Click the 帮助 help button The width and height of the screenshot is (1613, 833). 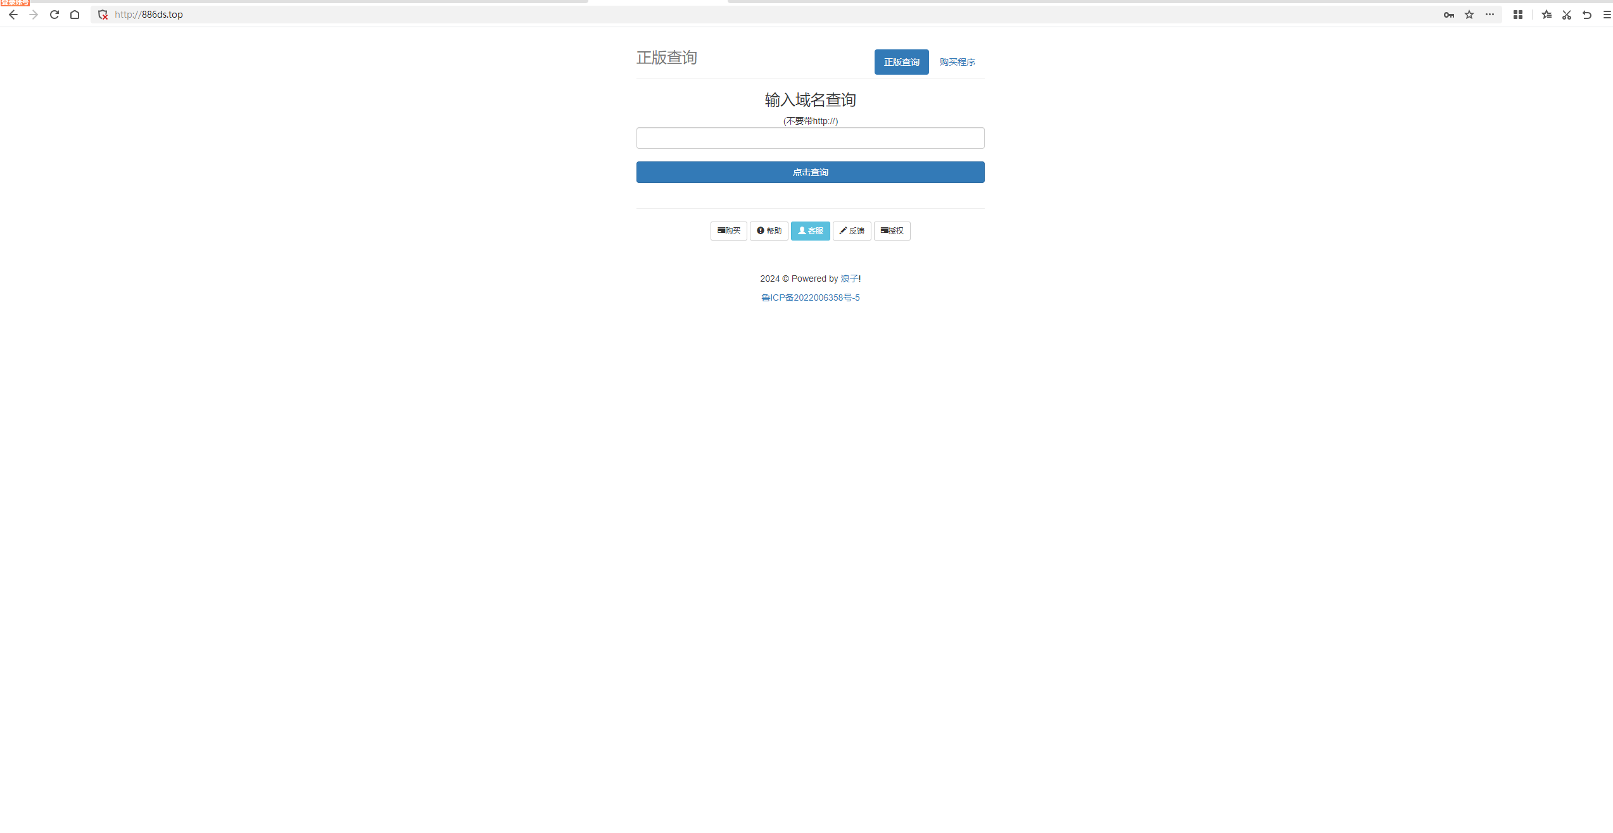click(769, 230)
